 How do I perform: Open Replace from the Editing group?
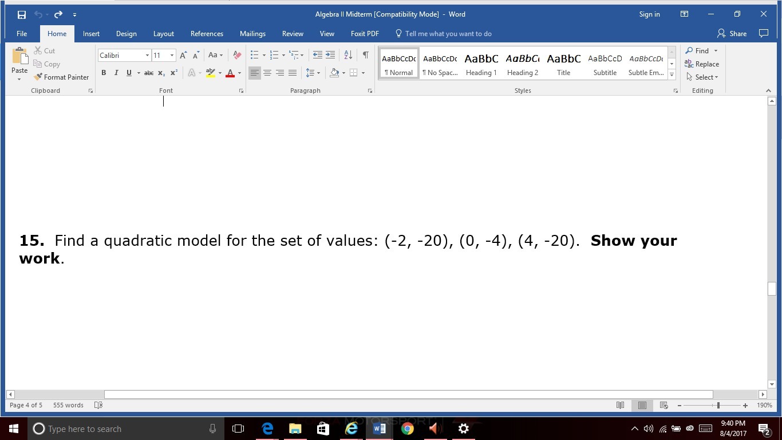tap(702, 64)
